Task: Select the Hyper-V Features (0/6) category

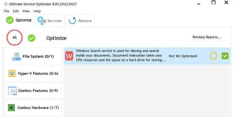Action: coord(33,73)
